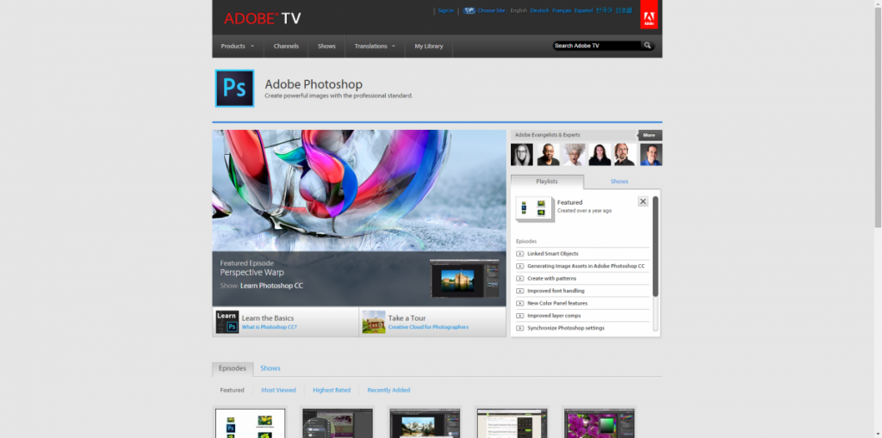Close the Featured playlist with X
The height and width of the screenshot is (438, 882).
(x=643, y=201)
